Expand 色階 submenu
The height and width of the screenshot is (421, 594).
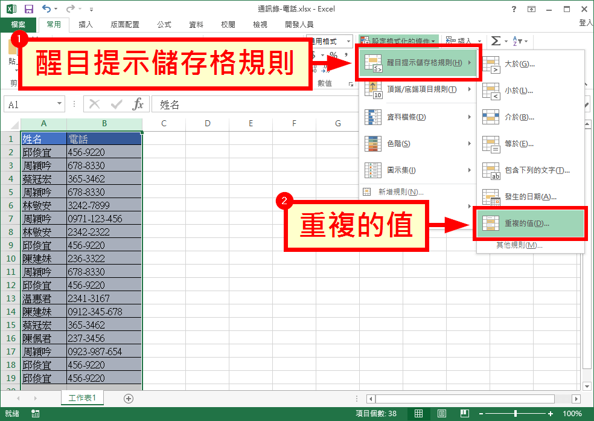pyautogui.click(x=417, y=144)
